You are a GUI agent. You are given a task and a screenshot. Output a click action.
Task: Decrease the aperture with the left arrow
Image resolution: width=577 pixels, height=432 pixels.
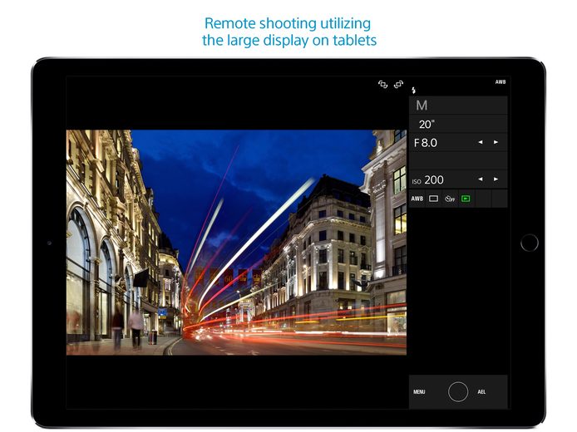tap(481, 142)
